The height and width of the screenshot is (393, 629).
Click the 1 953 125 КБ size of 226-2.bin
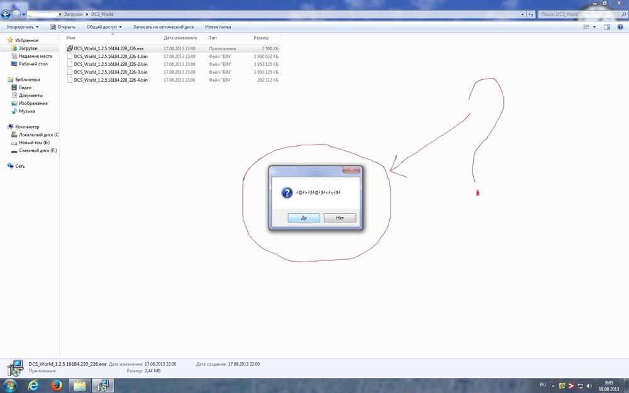point(266,64)
